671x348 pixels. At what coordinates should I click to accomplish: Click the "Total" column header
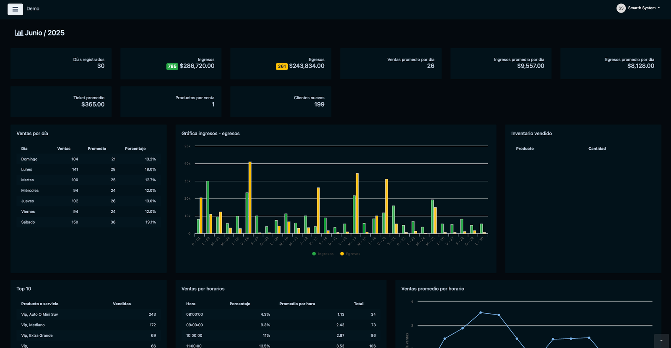coord(359,304)
